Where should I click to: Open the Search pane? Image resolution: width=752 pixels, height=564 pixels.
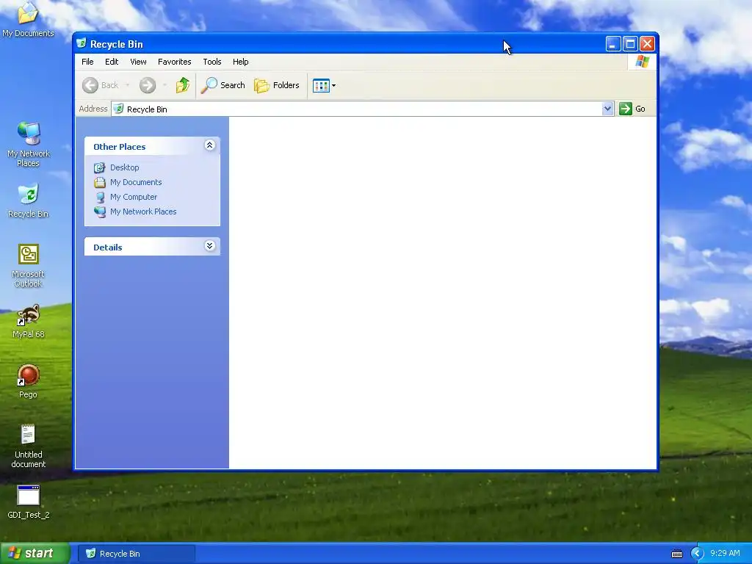click(x=223, y=85)
